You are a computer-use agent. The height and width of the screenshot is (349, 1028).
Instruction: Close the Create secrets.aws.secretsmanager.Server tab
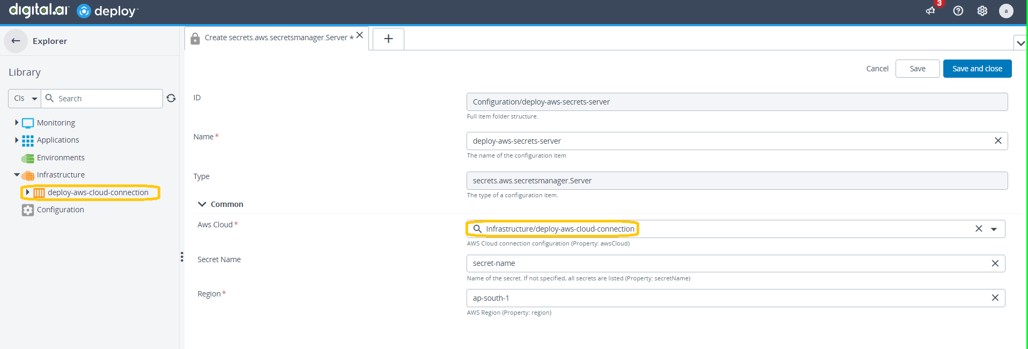(x=360, y=35)
